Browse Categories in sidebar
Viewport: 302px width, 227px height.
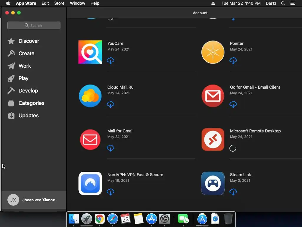[x=26, y=103]
